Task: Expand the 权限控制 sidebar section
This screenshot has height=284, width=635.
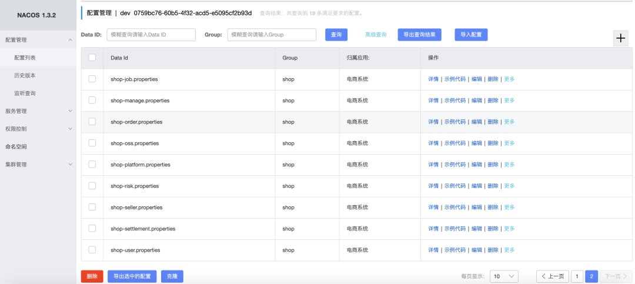Action: click(x=38, y=129)
